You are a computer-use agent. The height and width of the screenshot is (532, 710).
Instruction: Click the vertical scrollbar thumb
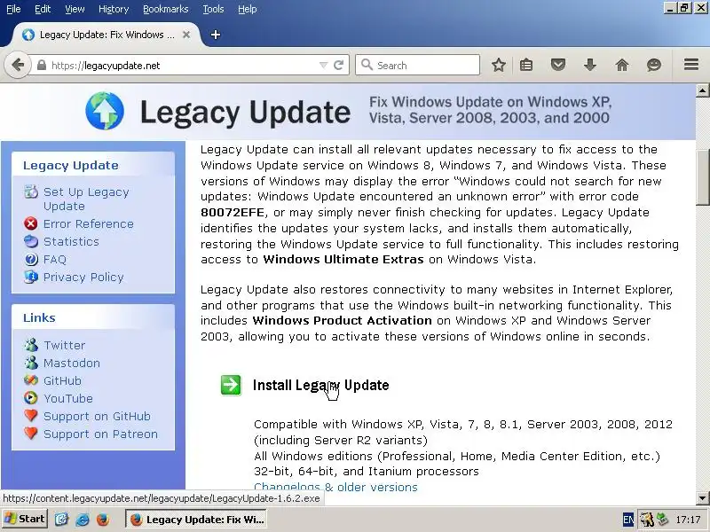point(702,178)
